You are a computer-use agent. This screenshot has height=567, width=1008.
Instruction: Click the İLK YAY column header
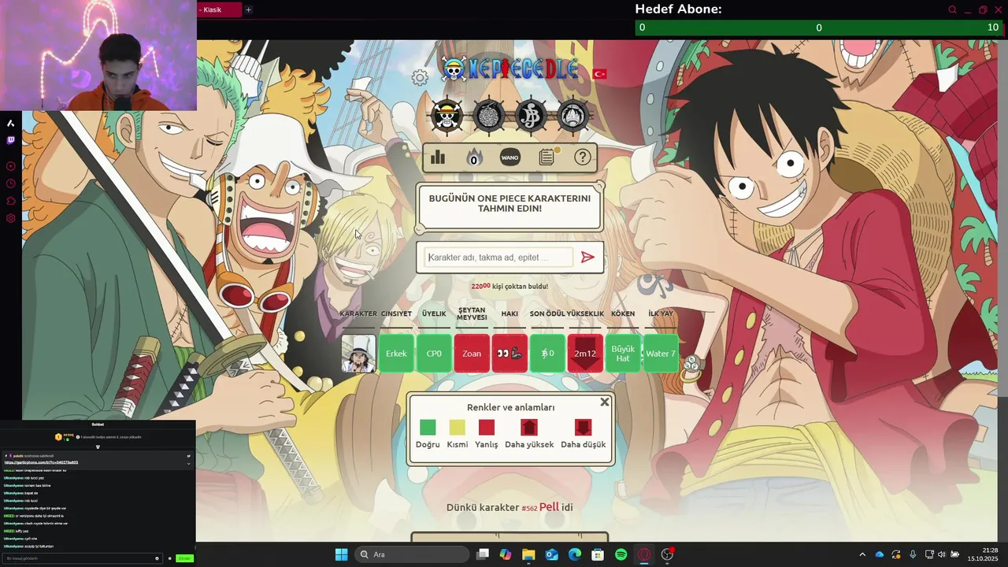[661, 313]
